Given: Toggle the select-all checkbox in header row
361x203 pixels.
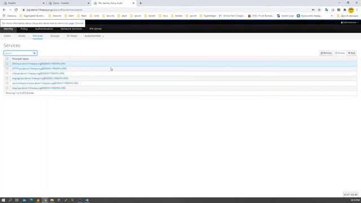Looking at the screenshot, I should (x=7, y=59).
